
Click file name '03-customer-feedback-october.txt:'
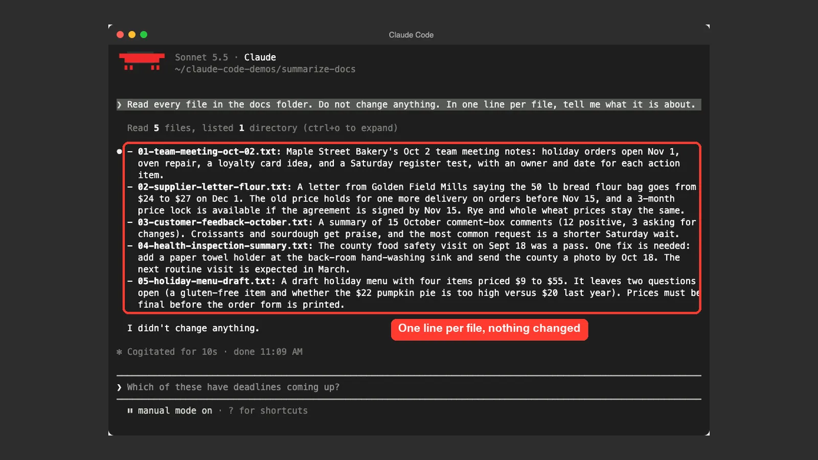225,222
